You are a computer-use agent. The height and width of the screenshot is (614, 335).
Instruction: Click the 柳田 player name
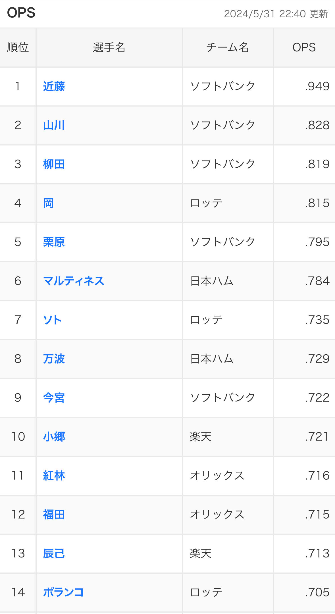tap(54, 164)
